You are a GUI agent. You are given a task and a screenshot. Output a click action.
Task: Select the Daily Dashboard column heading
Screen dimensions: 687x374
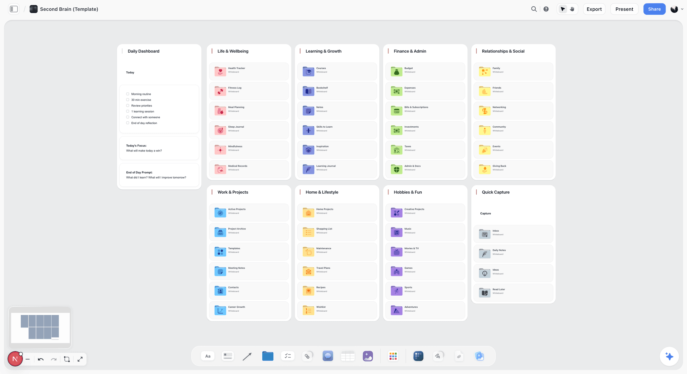coord(144,51)
